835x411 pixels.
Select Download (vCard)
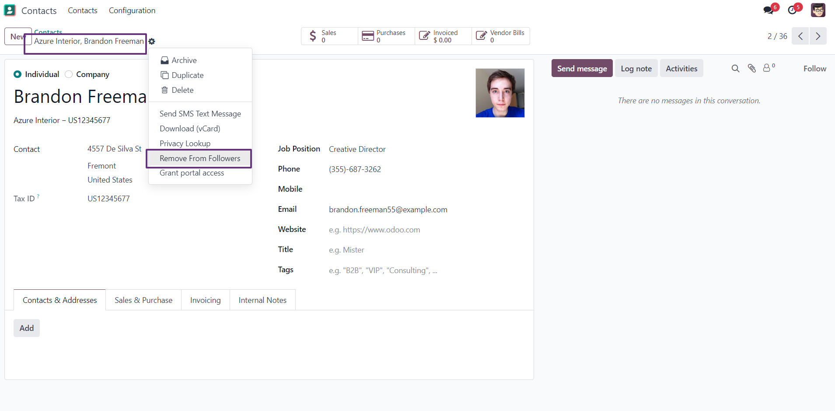click(200, 129)
